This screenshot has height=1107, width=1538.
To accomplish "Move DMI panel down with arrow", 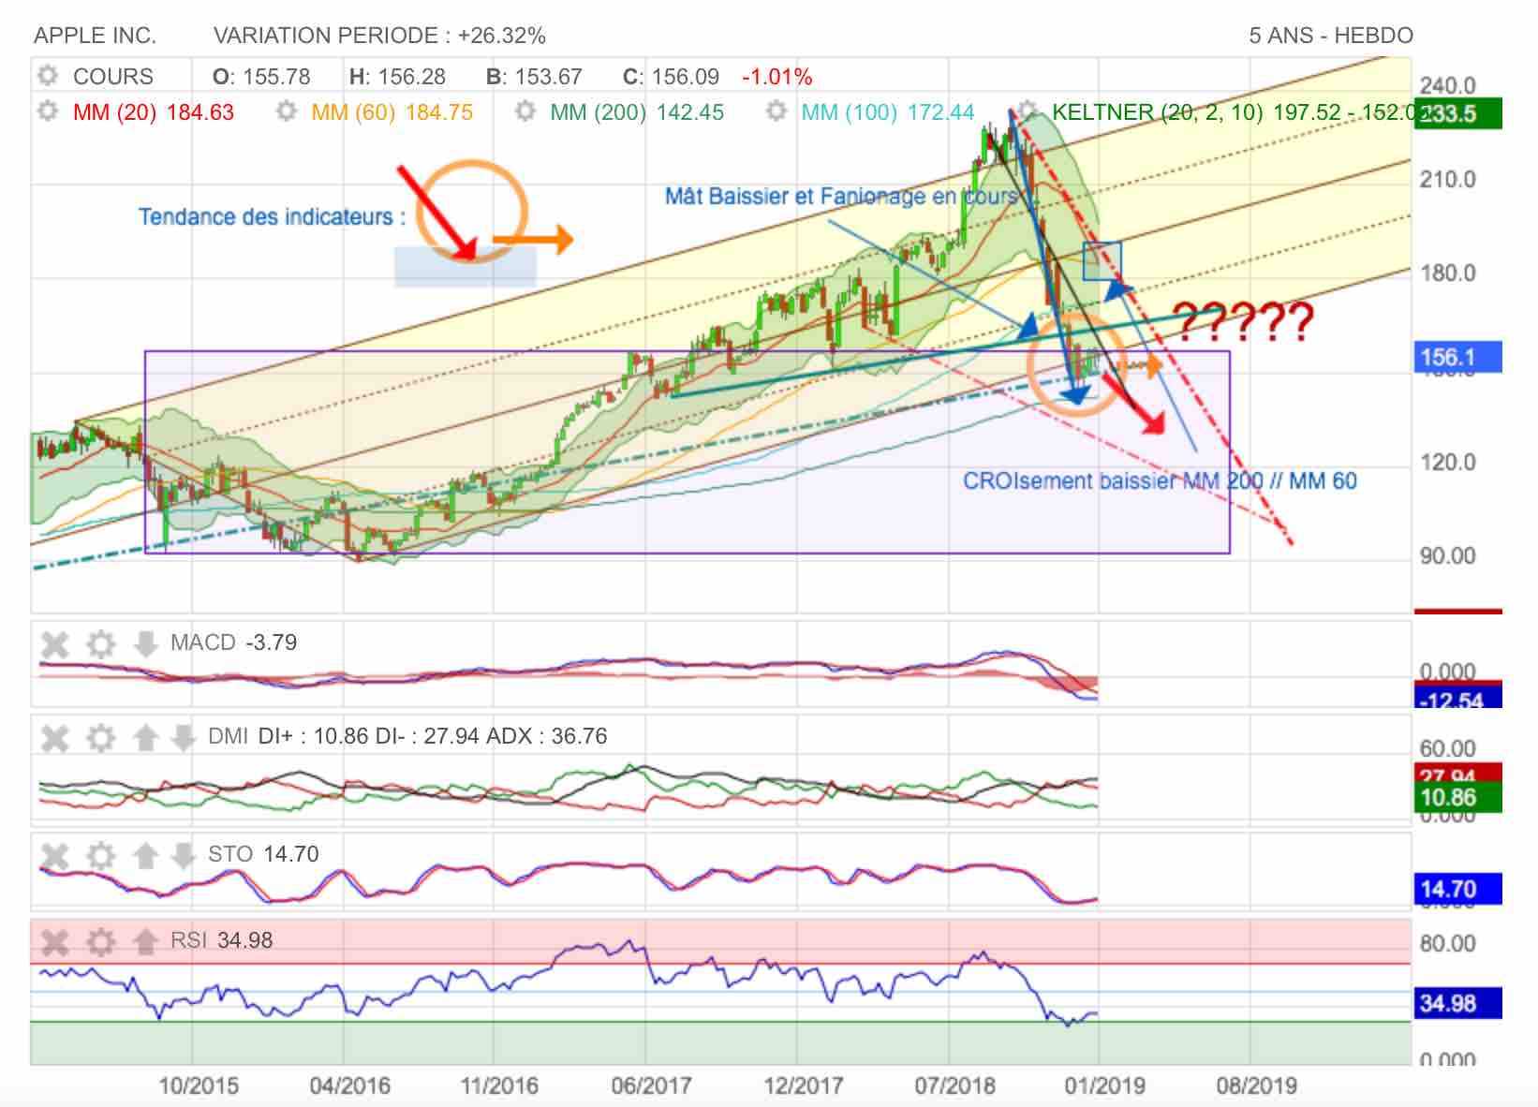I will 183,737.
